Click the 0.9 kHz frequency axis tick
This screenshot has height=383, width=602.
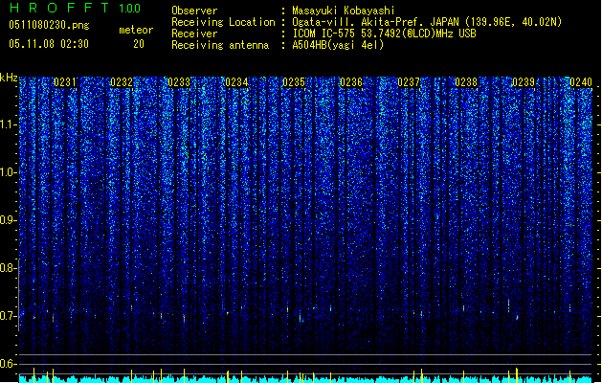click(9, 220)
